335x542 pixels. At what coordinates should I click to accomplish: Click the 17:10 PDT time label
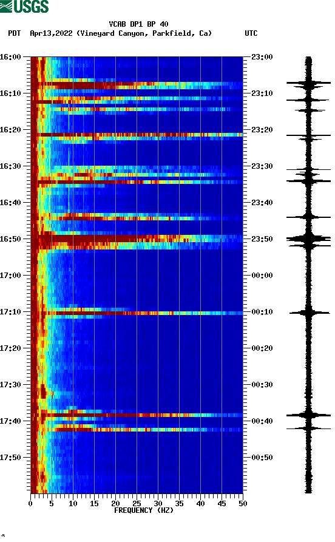(10, 312)
